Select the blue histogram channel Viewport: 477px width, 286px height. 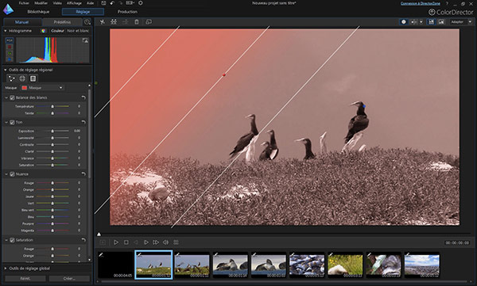click(10, 59)
